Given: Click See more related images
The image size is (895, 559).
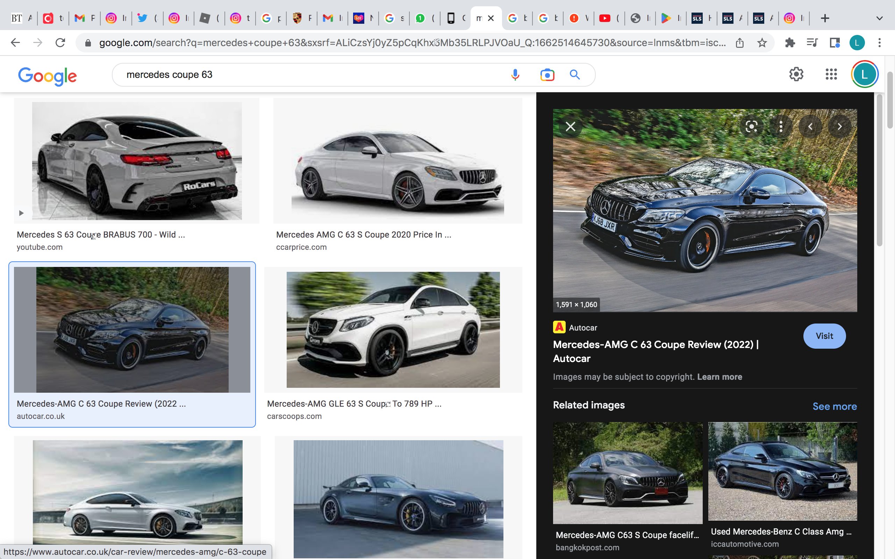Looking at the screenshot, I should [835, 406].
